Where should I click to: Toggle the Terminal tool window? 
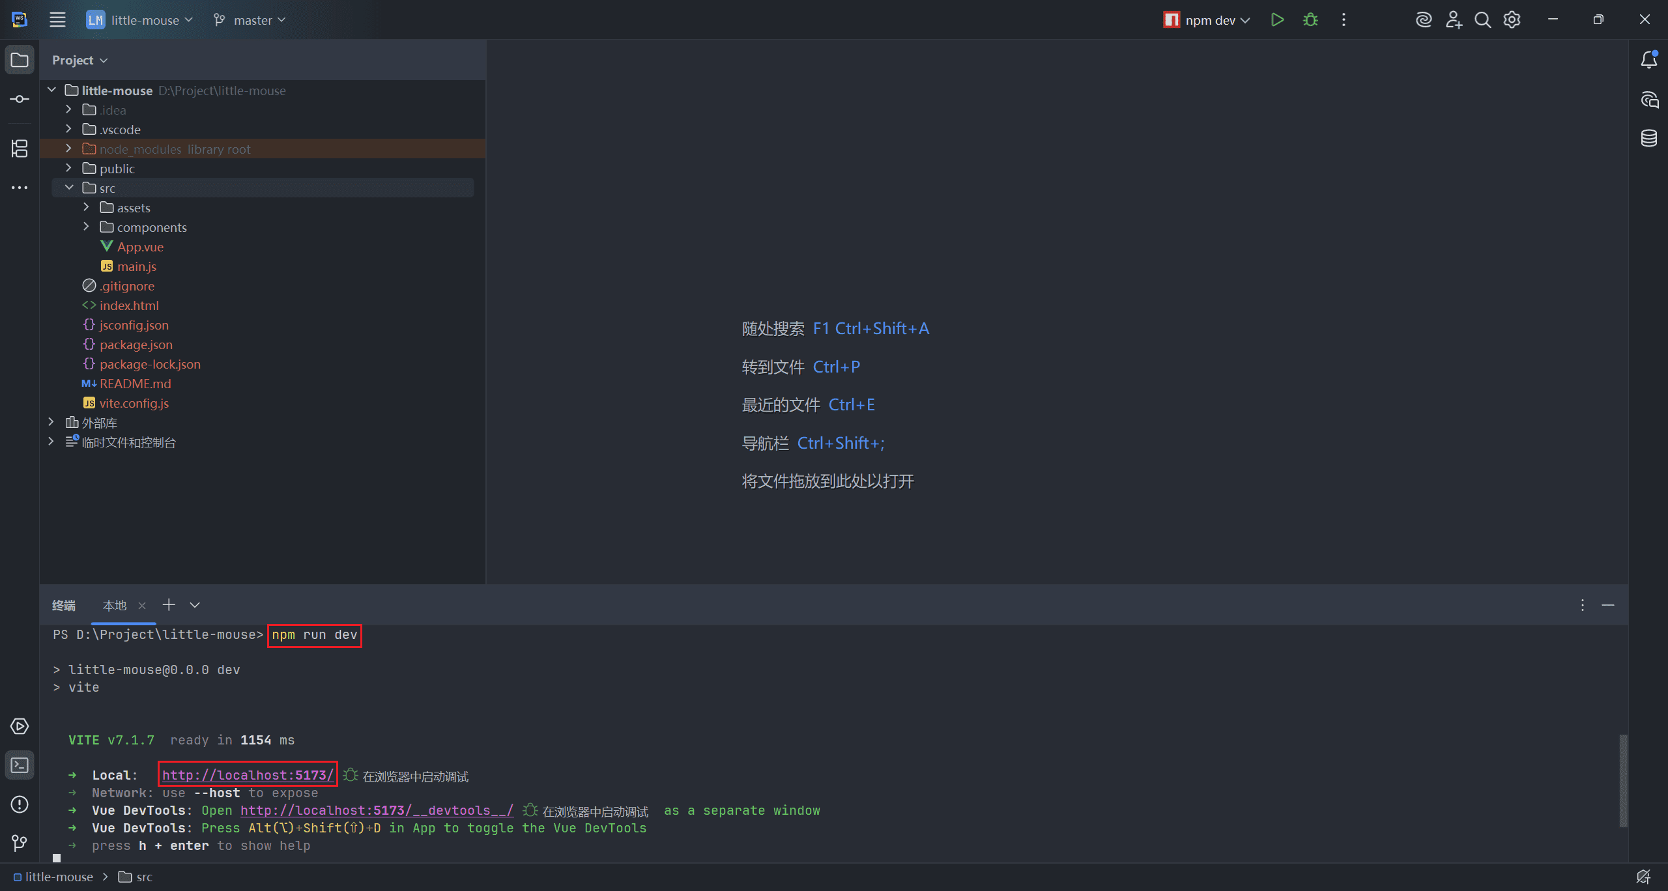tap(20, 765)
